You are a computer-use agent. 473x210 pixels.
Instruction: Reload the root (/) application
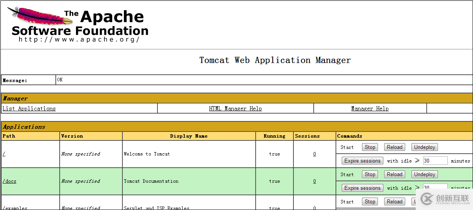click(x=394, y=147)
